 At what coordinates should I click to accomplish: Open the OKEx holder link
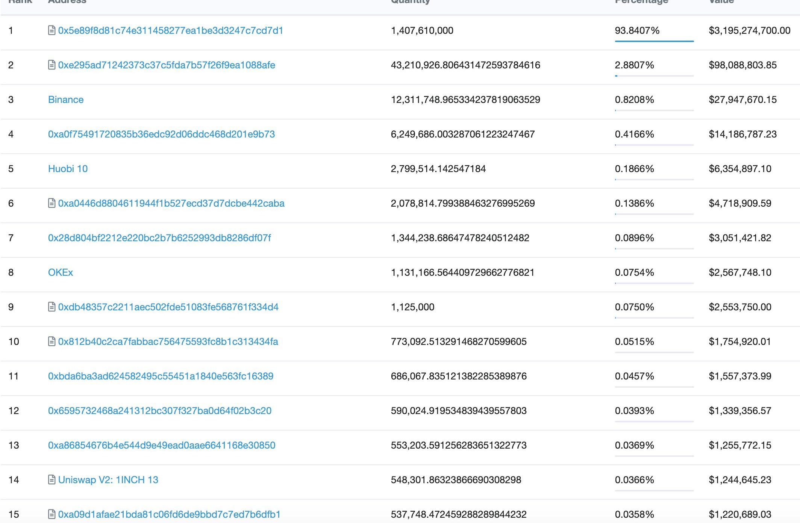61,272
